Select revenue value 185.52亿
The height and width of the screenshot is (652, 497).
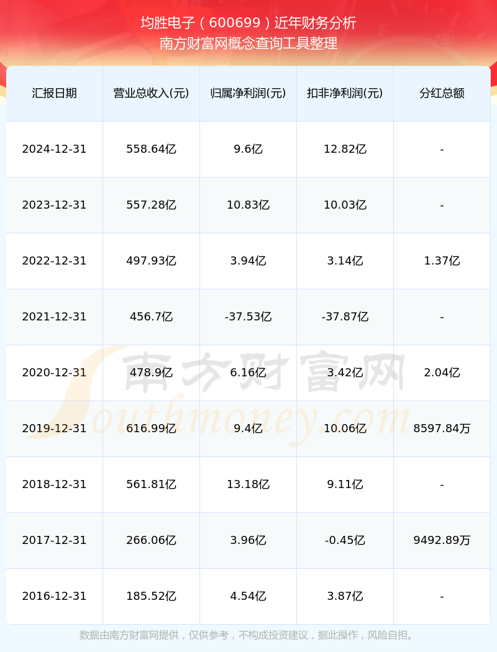(x=152, y=596)
